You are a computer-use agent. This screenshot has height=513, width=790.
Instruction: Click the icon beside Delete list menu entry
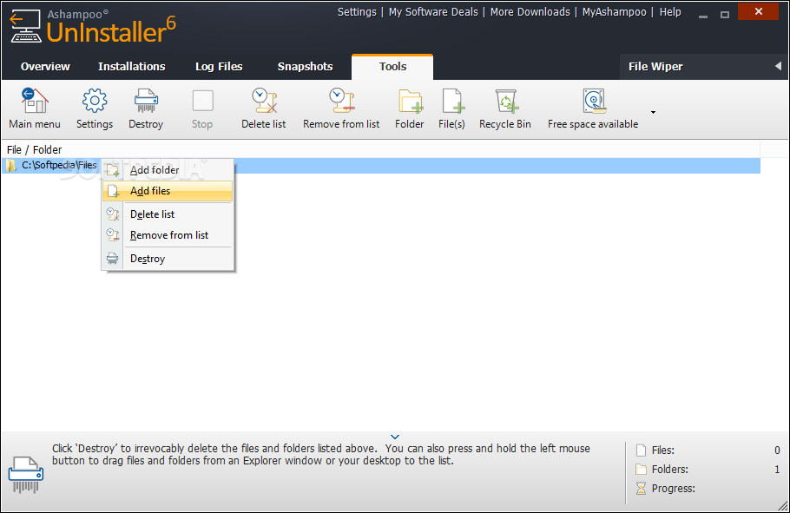click(113, 214)
